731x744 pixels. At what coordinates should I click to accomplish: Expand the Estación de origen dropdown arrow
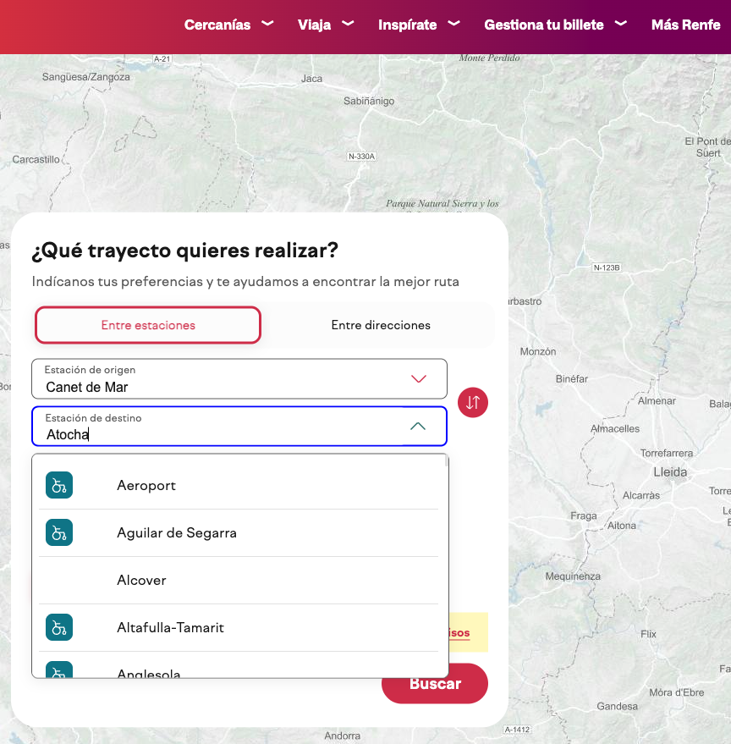(418, 379)
